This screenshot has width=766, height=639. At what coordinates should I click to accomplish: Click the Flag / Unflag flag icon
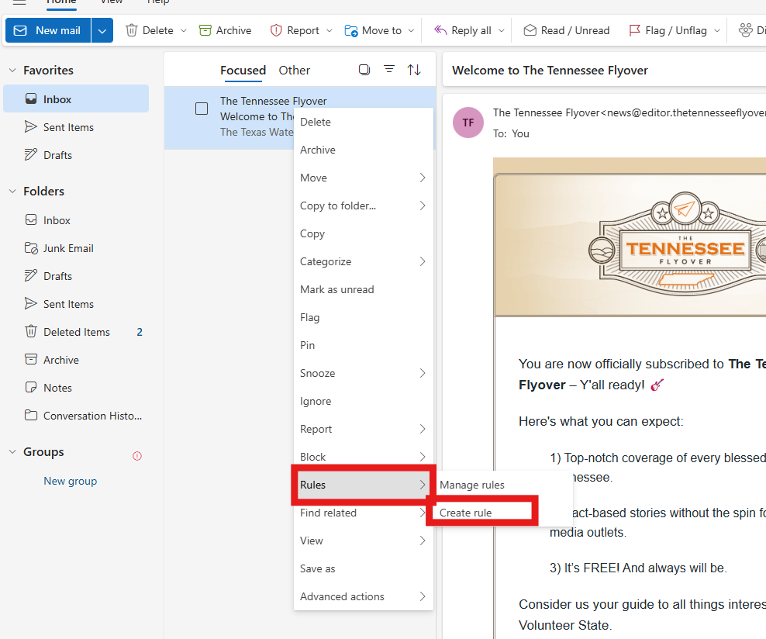pyautogui.click(x=635, y=30)
